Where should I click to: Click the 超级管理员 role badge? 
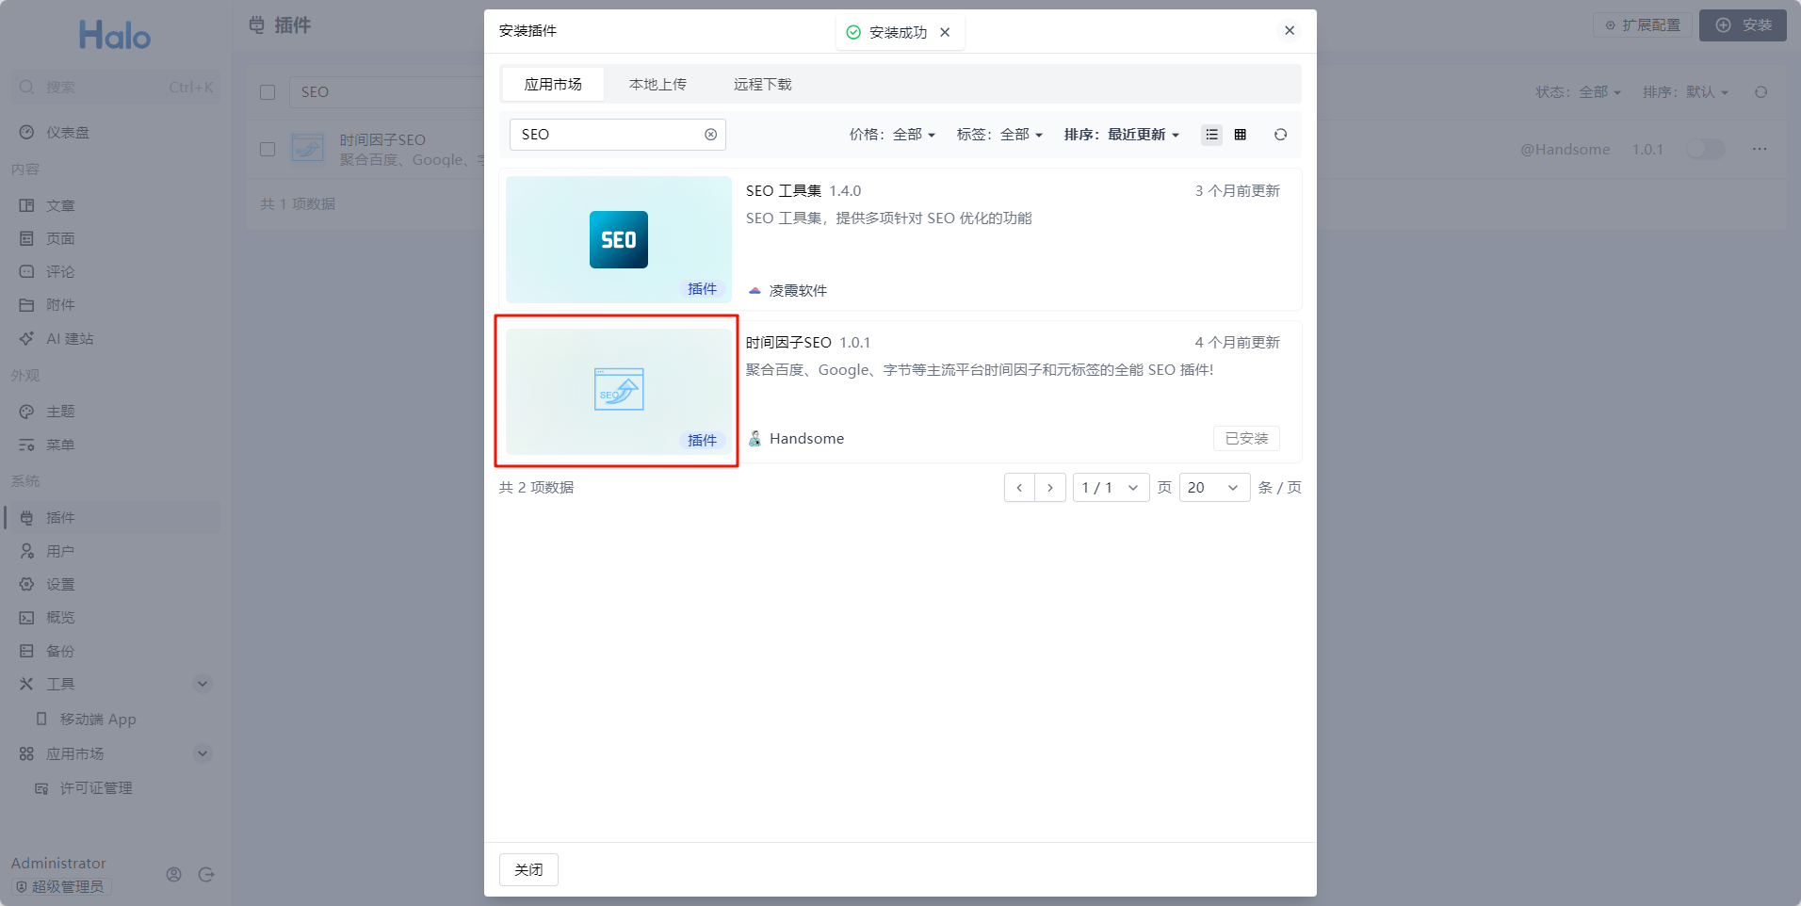coord(61,887)
